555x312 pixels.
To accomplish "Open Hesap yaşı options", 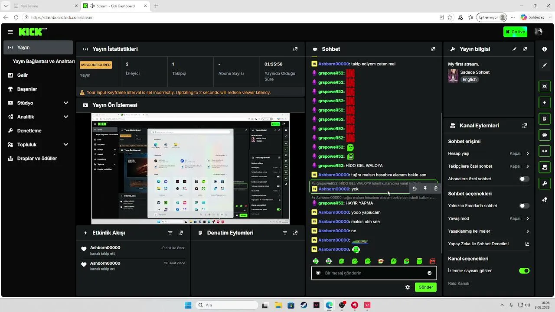I will pos(489,153).
